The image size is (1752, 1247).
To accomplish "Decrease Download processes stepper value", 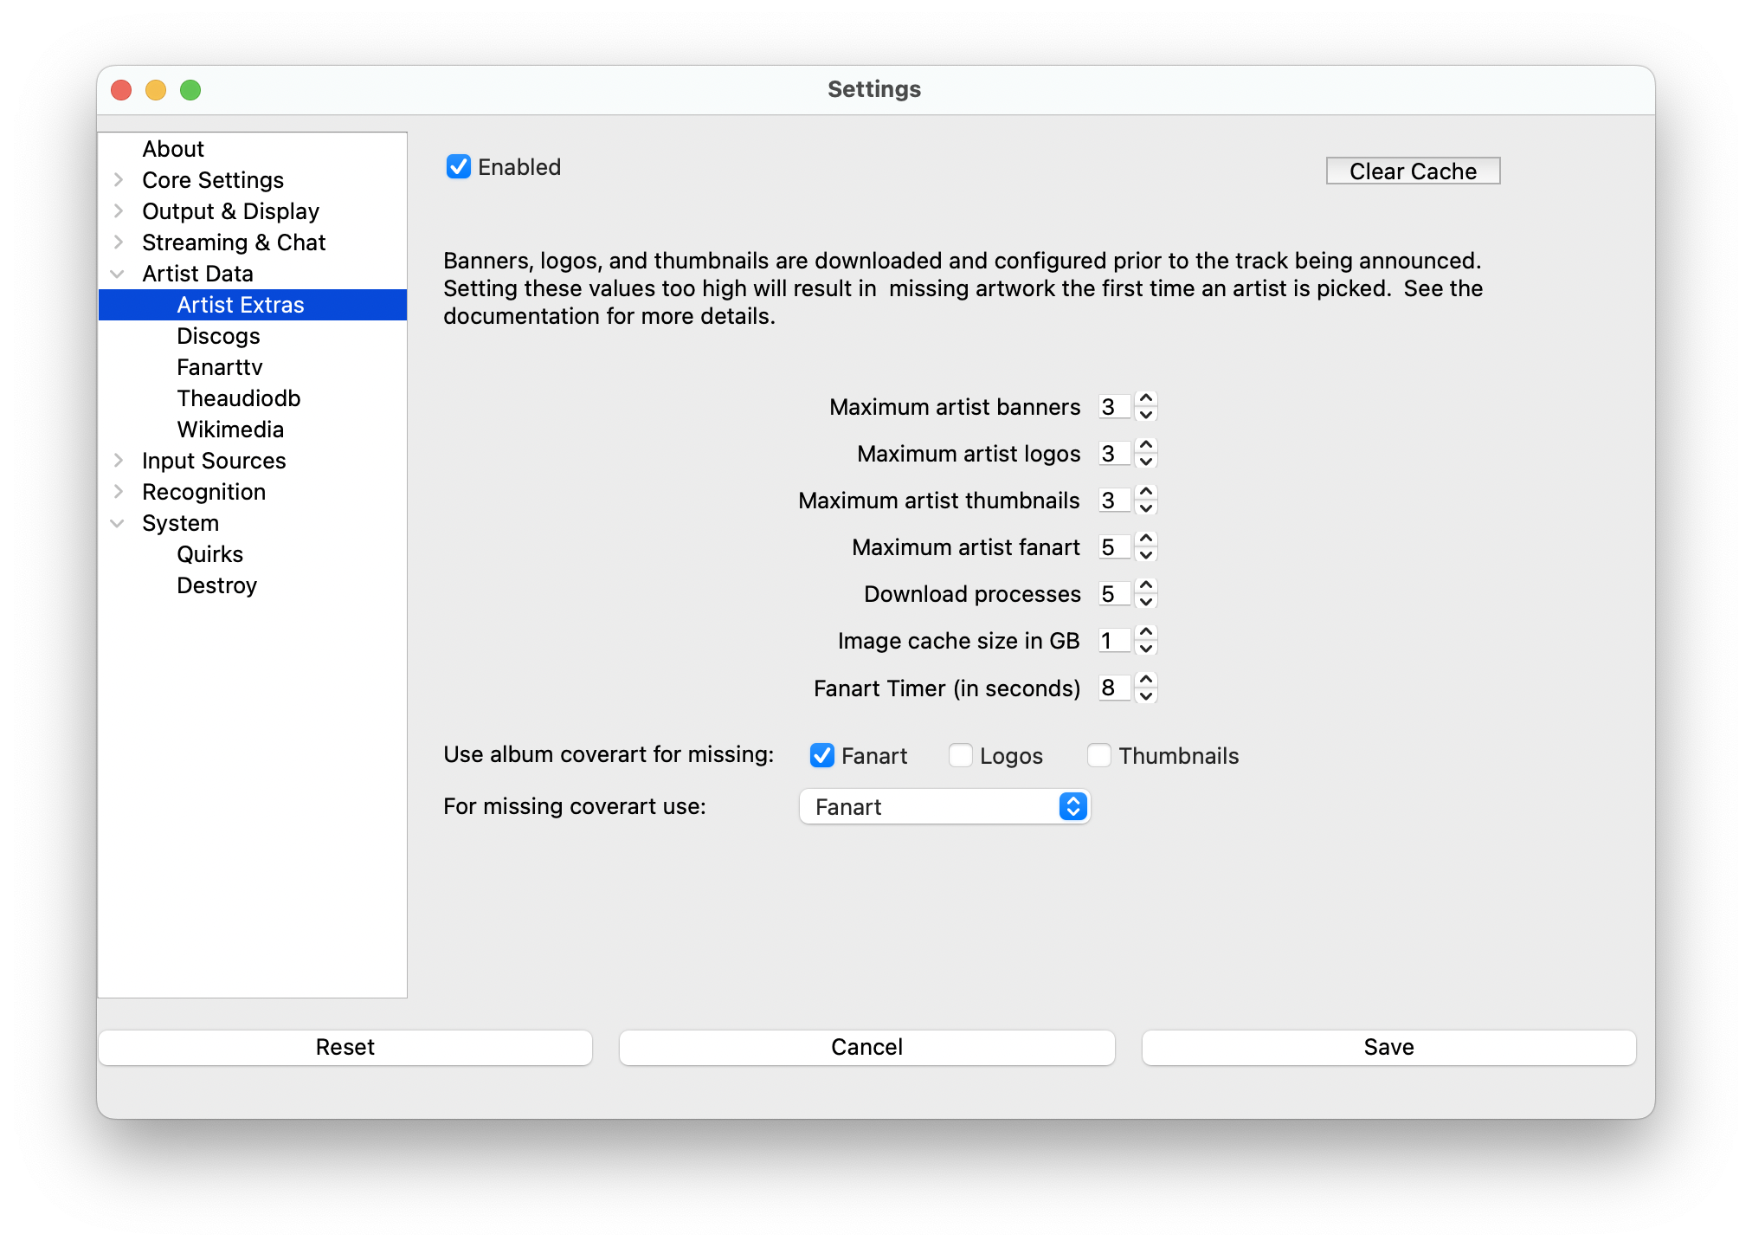I will (1146, 602).
